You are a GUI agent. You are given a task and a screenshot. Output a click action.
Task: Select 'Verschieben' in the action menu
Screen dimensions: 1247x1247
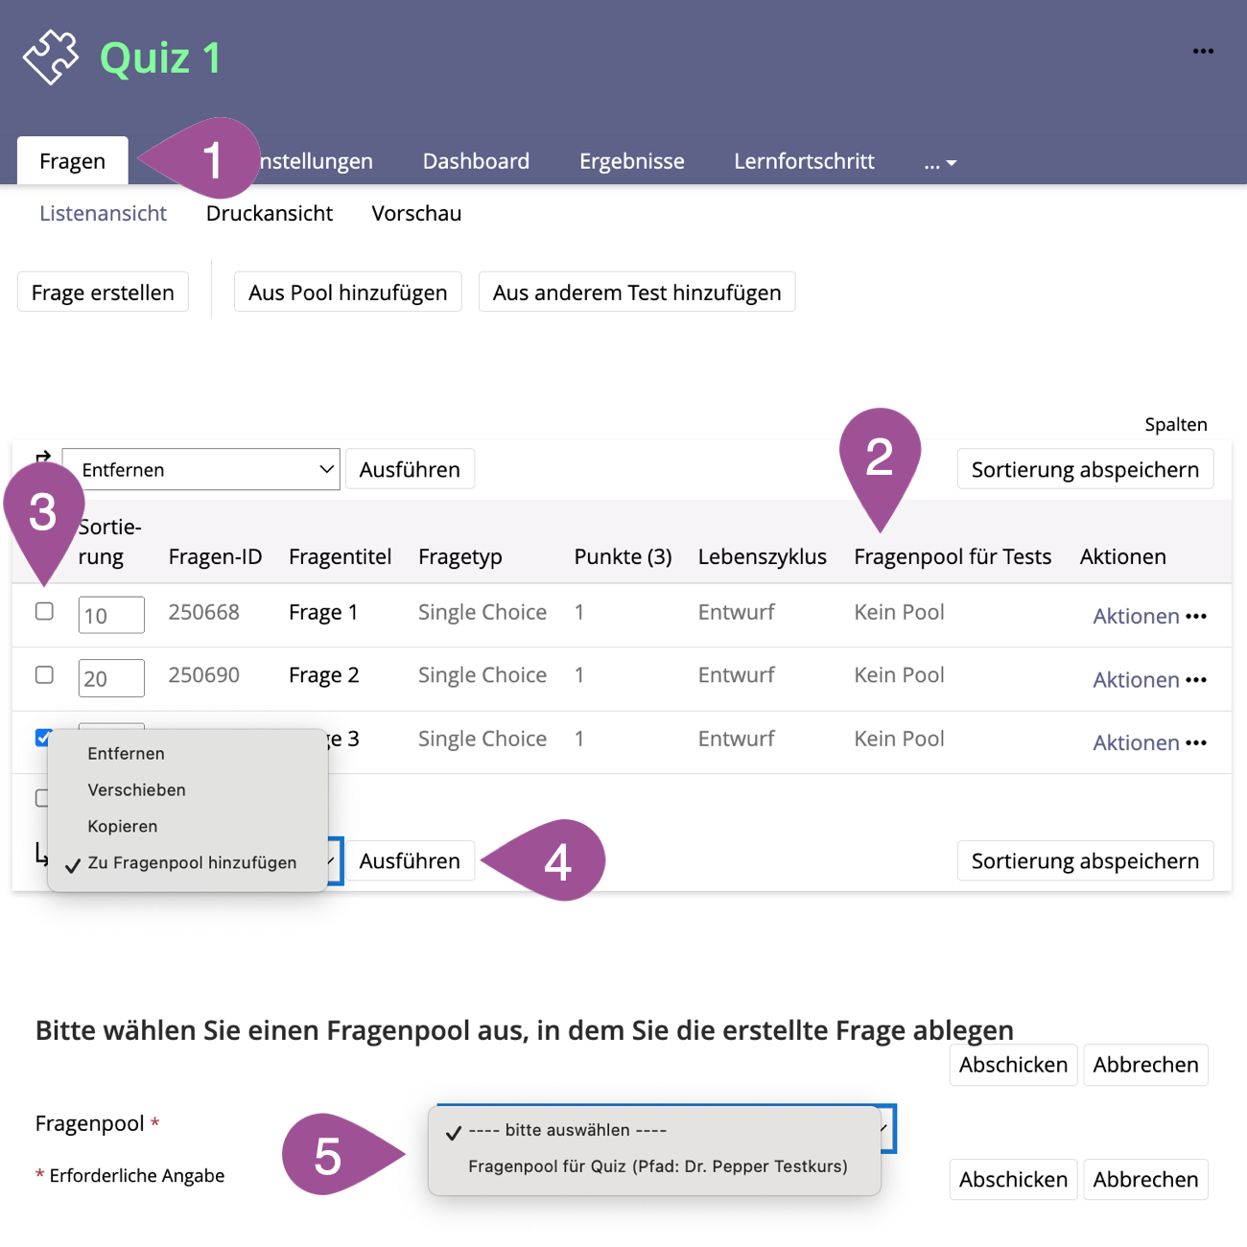point(136,789)
